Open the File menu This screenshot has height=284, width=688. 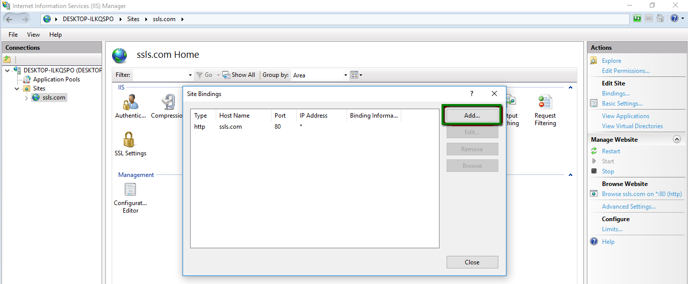[13, 35]
